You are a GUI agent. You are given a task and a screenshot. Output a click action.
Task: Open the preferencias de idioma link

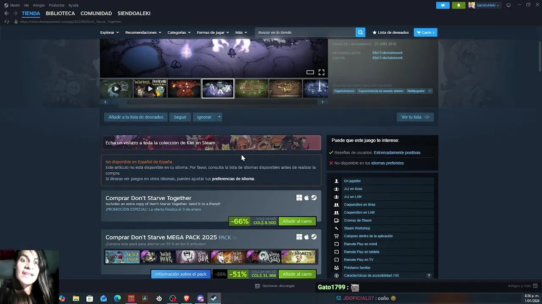click(x=233, y=179)
